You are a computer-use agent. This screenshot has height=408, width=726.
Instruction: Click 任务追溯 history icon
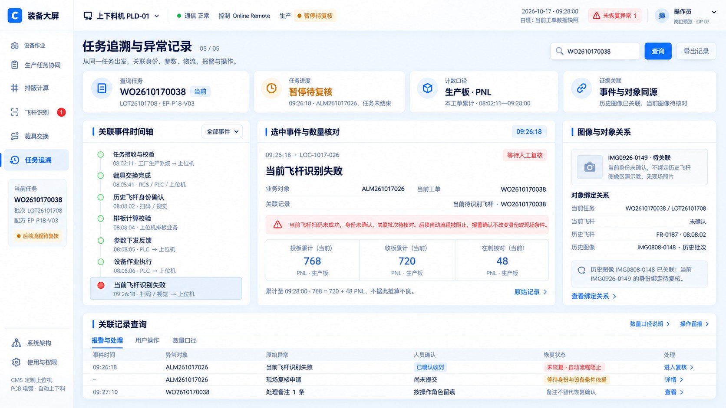(15, 160)
